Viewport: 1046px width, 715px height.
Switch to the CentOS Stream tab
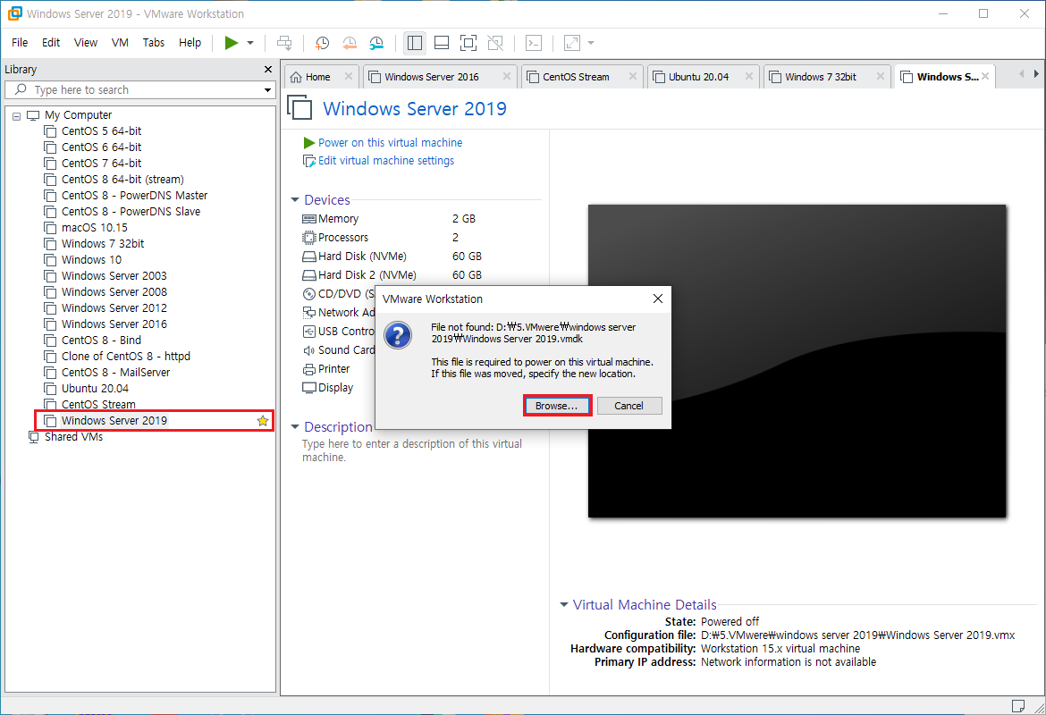[576, 77]
